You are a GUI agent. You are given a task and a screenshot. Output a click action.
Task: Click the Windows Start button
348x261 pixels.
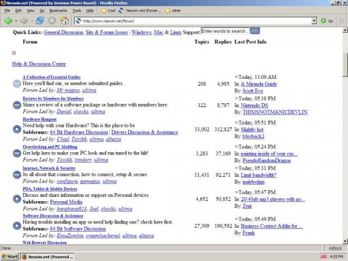[x=9, y=257]
